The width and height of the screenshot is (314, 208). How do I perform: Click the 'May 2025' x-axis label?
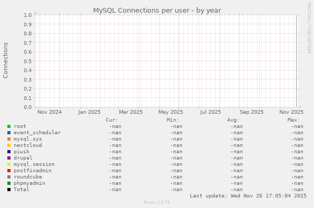(x=170, y=112)
